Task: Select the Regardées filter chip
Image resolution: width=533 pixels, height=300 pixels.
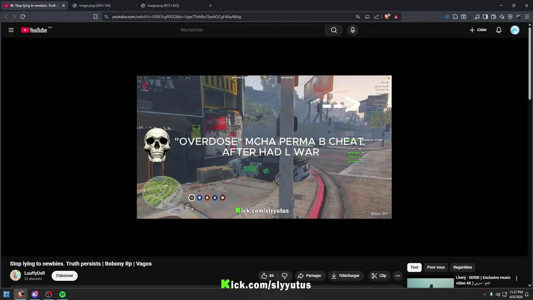Action: tap(463, 267)
